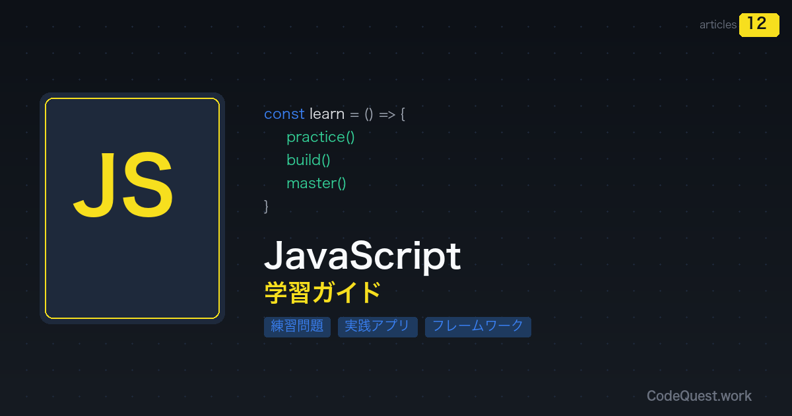The width and height of the screenshot is (792, 416).
Task: Select the 実践アプリ tag
Action: (x=378, y=326)
